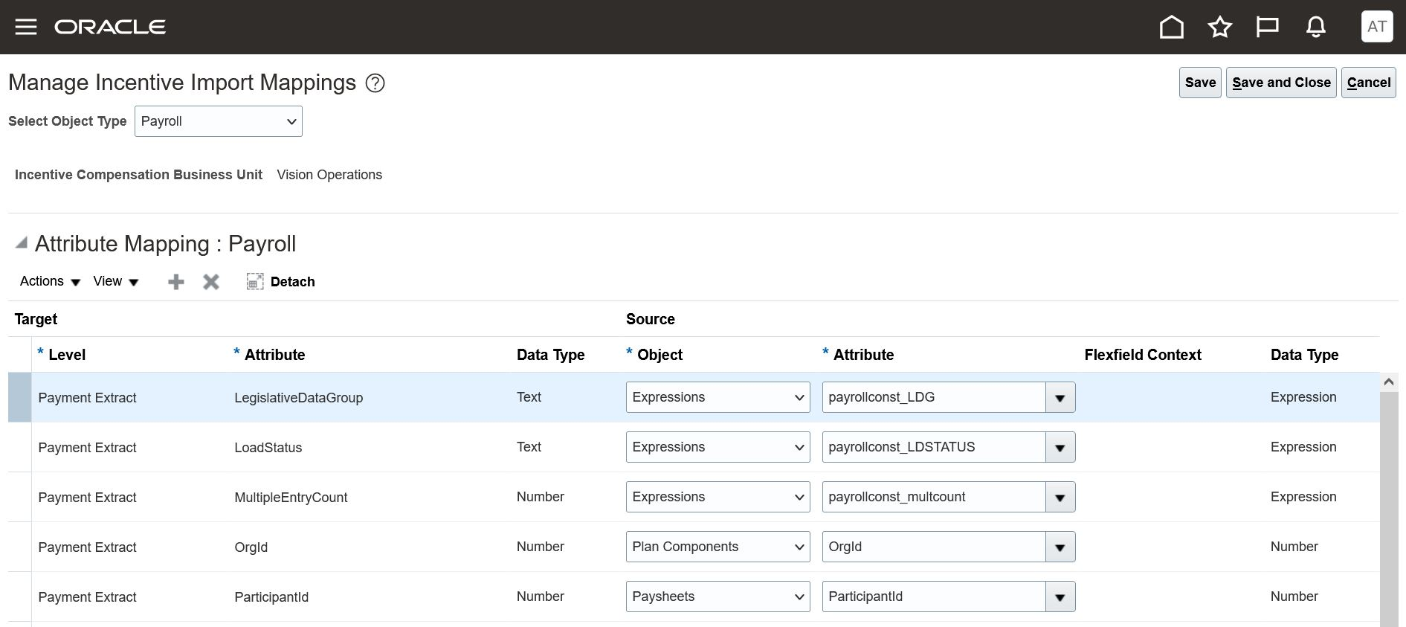Click the Cancel button
This screenshot has width=1406, height=627.
[x=1368, y=83]
